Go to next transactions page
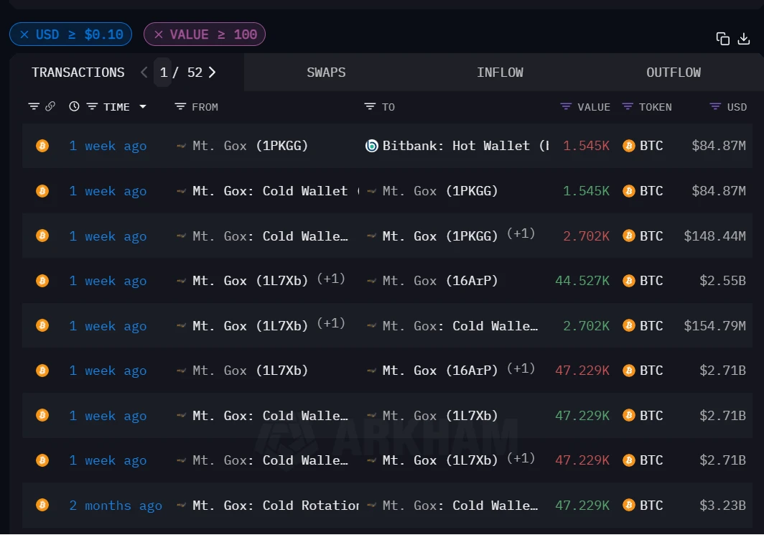The height and width of the screenshot is (535, 764). tap(213, 73)
